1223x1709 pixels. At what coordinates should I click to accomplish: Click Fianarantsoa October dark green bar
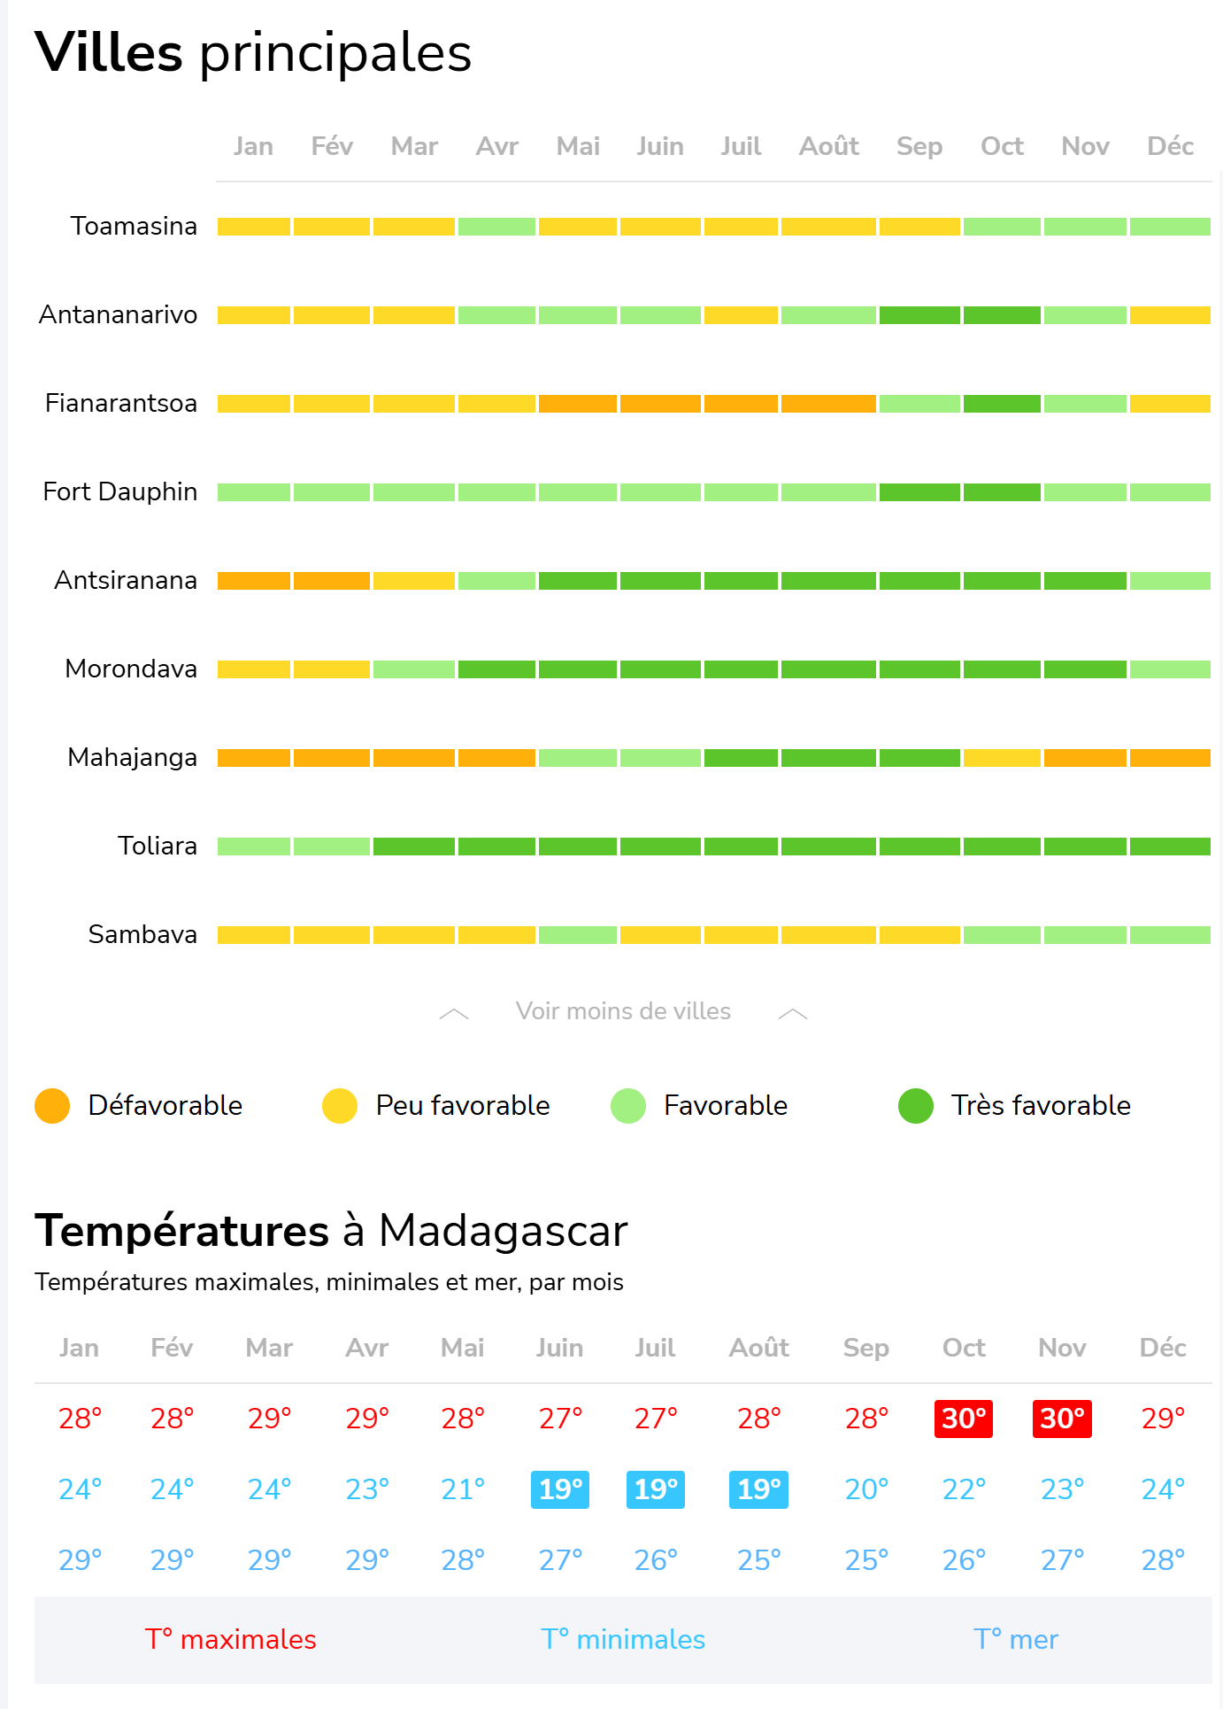[x=1002, y=404]
